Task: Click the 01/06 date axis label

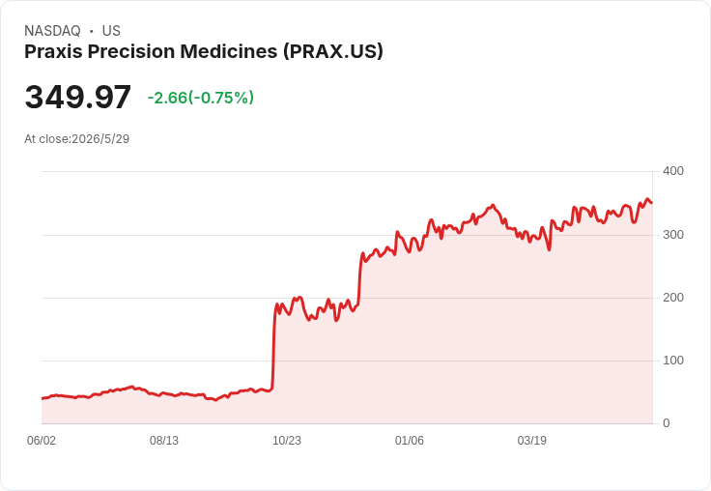Action: tap(409, 440)
